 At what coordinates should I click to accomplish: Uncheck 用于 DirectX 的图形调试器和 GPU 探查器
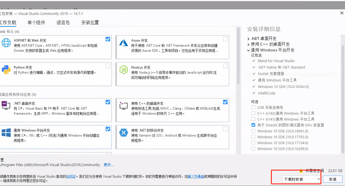[253, 125]
